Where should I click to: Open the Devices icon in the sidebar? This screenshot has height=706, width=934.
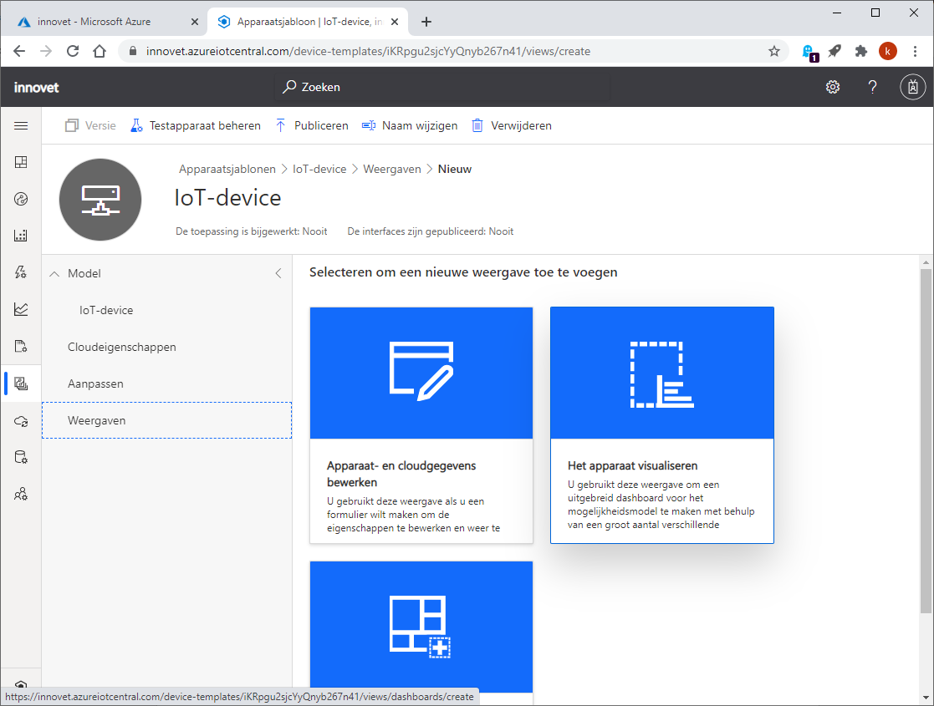tap(21, 199)
